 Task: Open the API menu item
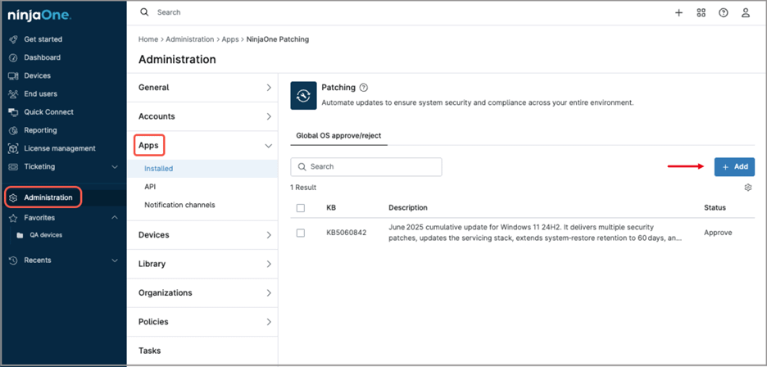click(x=150, y=187)
